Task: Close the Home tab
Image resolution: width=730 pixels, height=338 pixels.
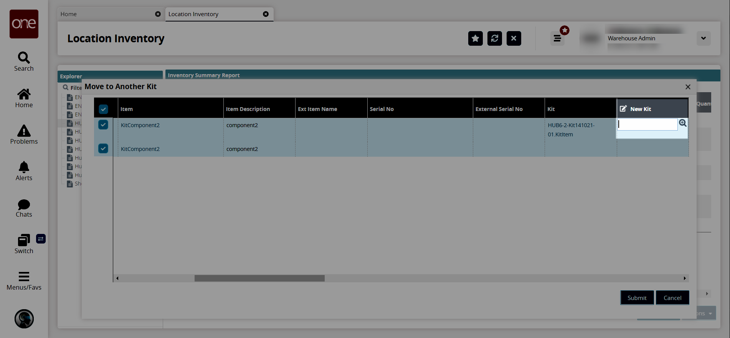Action: (158, 14)
